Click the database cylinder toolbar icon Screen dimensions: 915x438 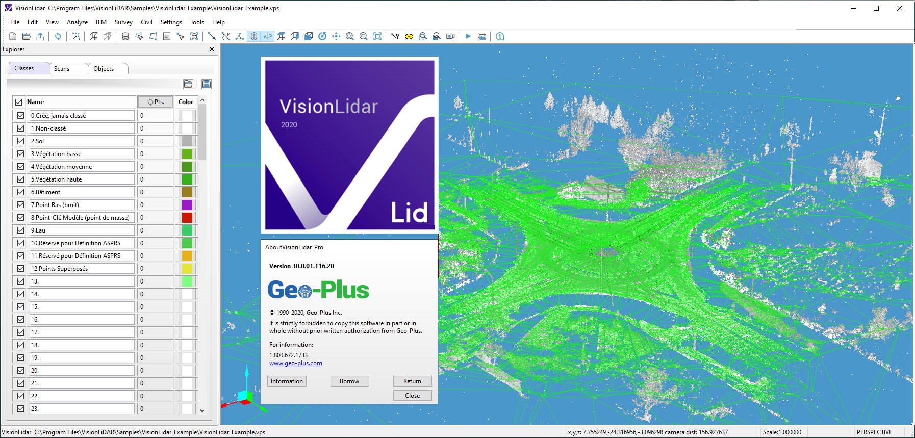[x=125, y=36]
